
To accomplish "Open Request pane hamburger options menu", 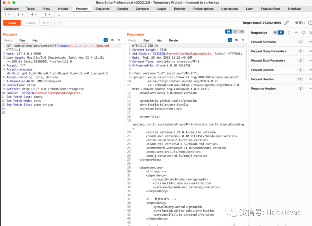I will 119,40.
